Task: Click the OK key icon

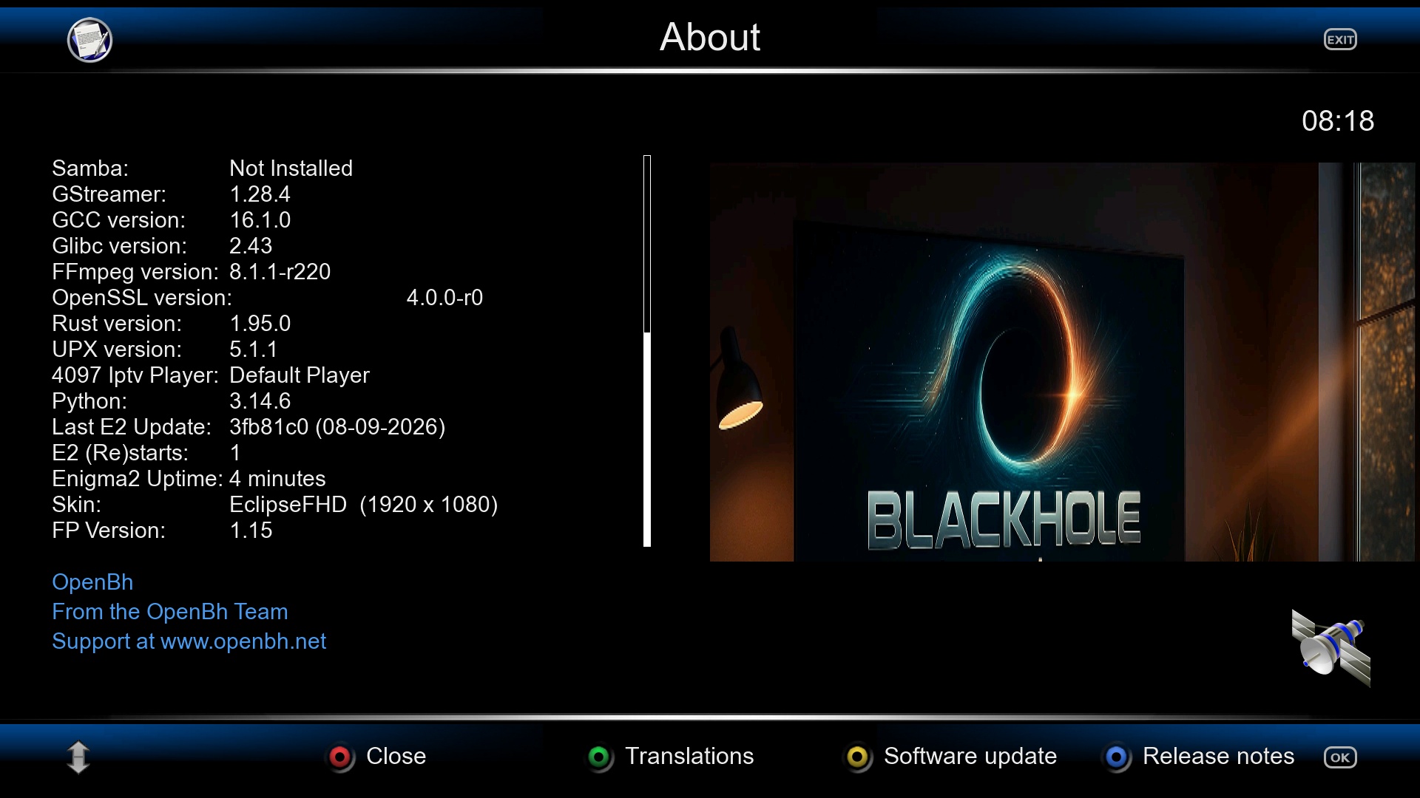Action: 1340,757
